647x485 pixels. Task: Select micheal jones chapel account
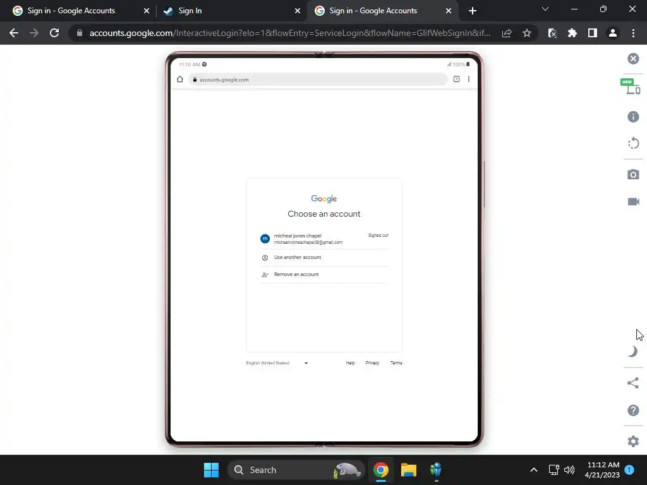[324, 239]
